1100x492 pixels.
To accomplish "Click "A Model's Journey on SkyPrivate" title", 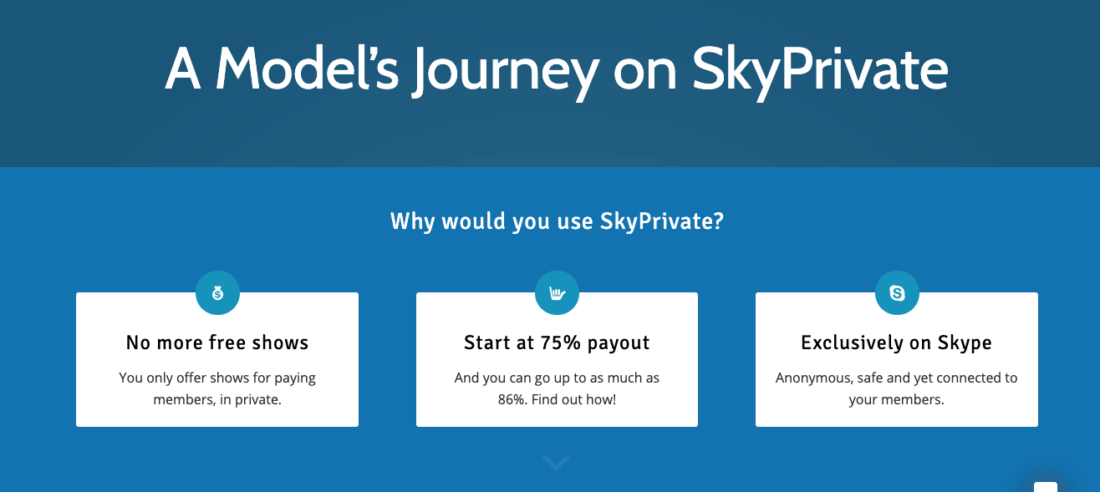I will 557,69.
